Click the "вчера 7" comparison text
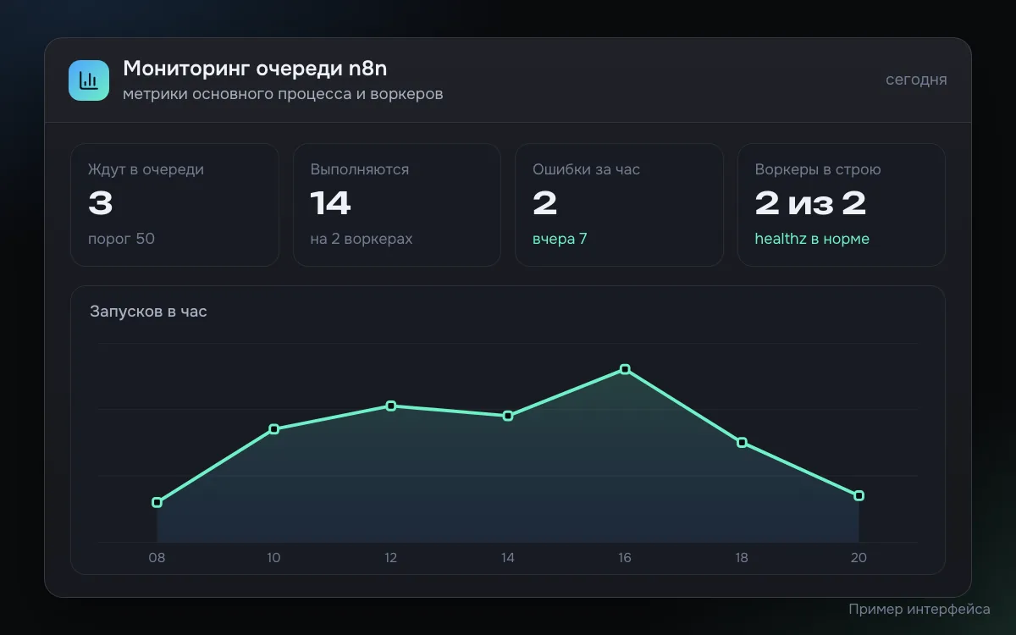Image resolution: width=1016 pixels, height=635 pixels. (560, 239)
